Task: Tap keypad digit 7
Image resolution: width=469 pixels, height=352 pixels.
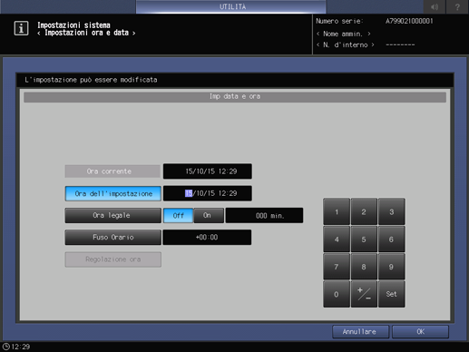Action: click(x=337, y=267)
